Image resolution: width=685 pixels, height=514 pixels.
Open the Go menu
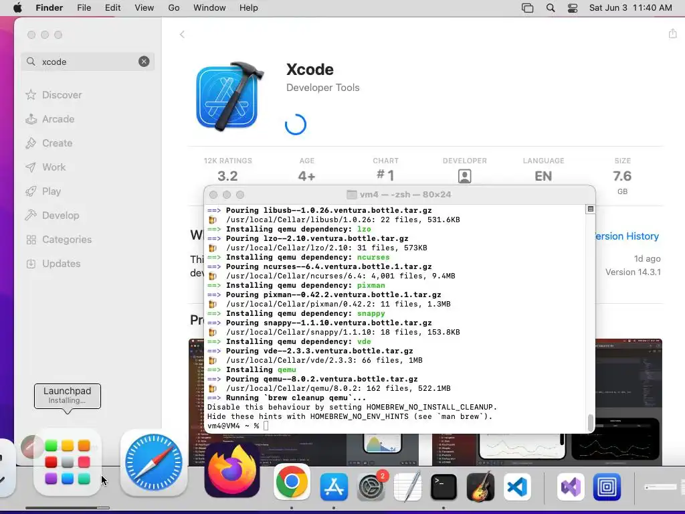174,8
